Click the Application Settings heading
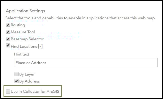 coord(26,11)
